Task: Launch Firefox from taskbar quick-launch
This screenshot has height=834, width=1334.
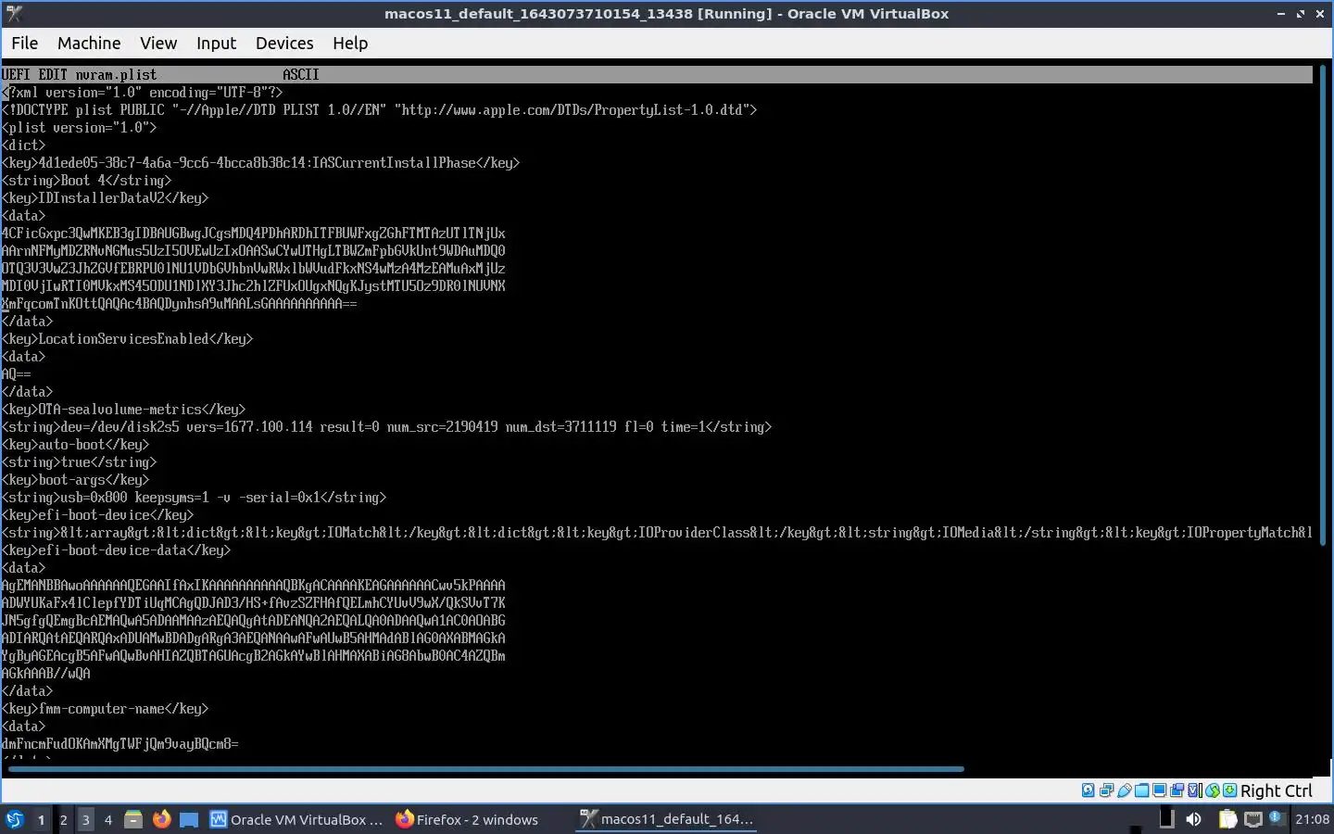Action: click(x=161, y=819)
